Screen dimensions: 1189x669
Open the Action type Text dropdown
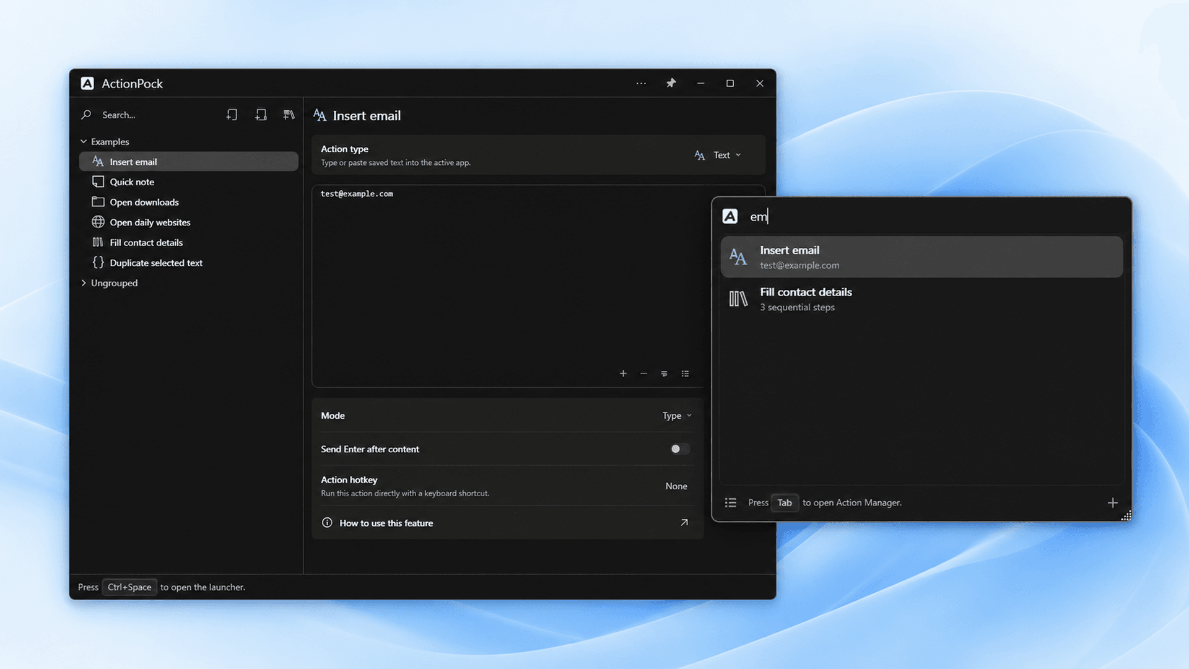718,155
